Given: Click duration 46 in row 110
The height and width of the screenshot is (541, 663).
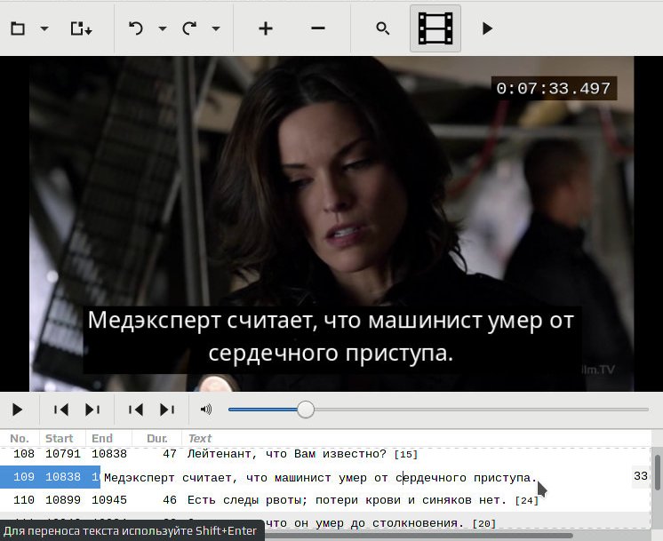Looking at the screenshot, I should (x=170, y=500).
